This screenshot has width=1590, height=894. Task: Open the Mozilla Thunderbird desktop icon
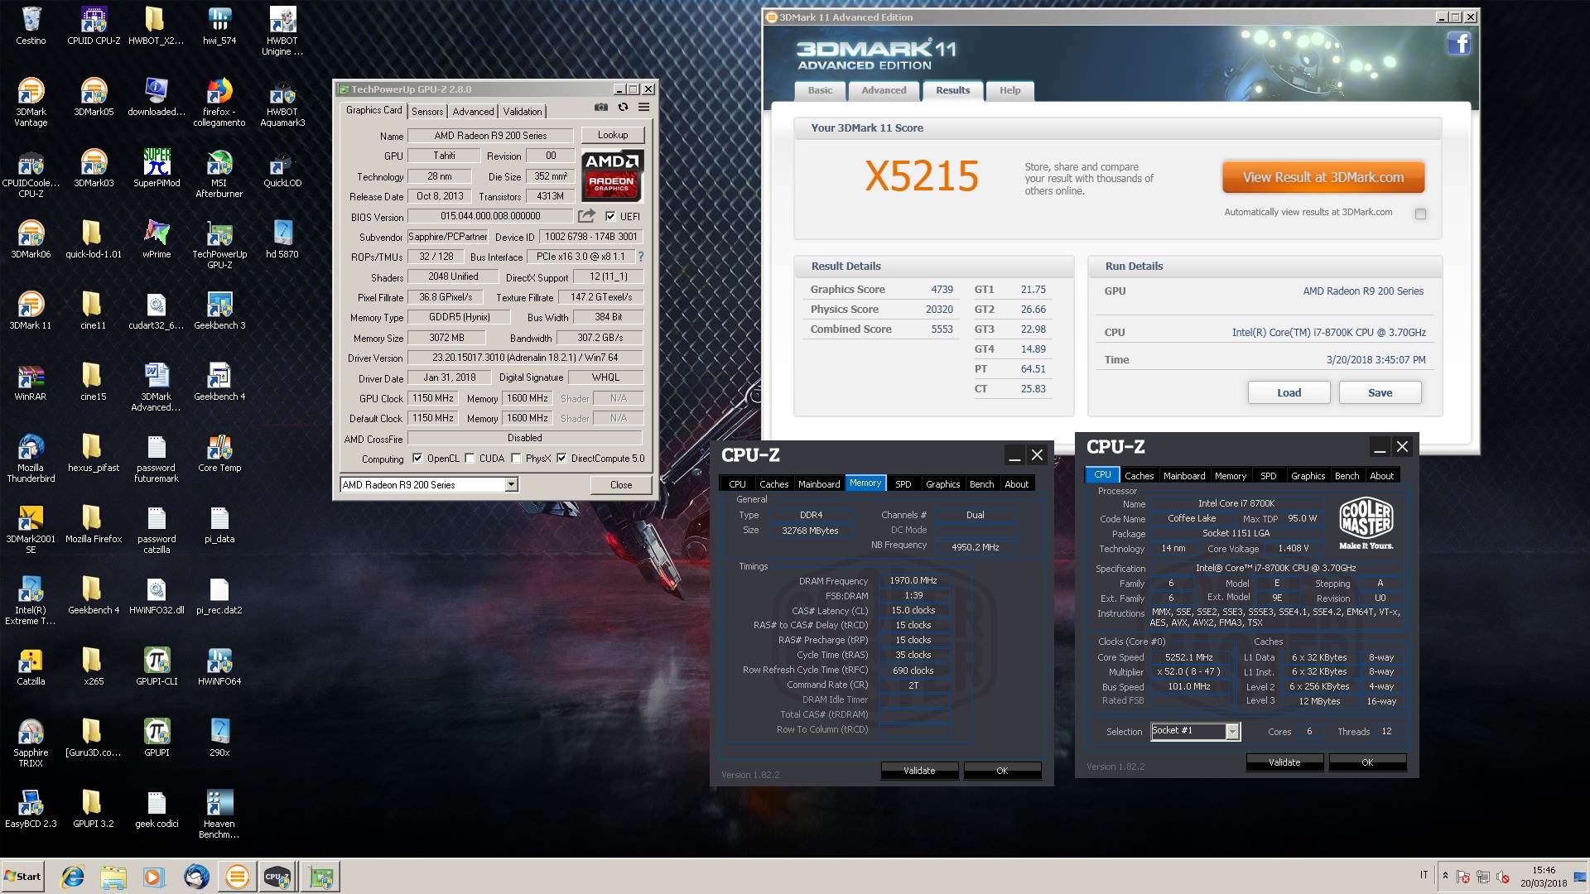(31, 458)
